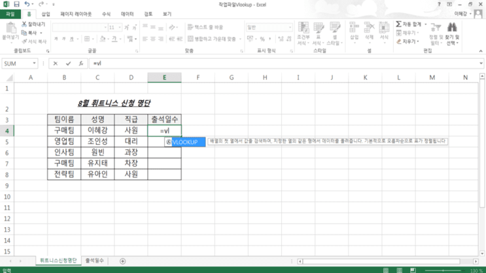This screenshot has height=273, width=486.
Task: Switch to Normal view in the status bar
Action: coord(385,270)
